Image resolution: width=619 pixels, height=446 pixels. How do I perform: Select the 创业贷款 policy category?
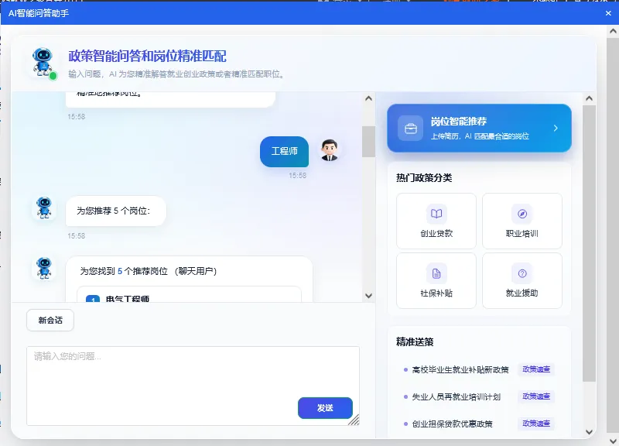point(436,221)
